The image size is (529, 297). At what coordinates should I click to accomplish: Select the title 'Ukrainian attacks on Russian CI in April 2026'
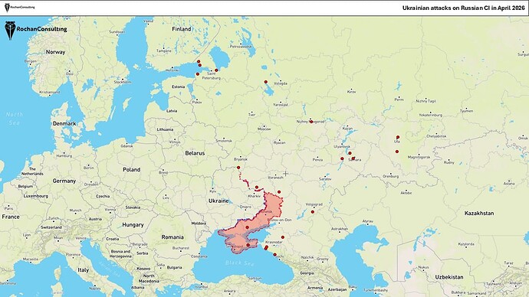pyautogui.click(x=464, y=8)
